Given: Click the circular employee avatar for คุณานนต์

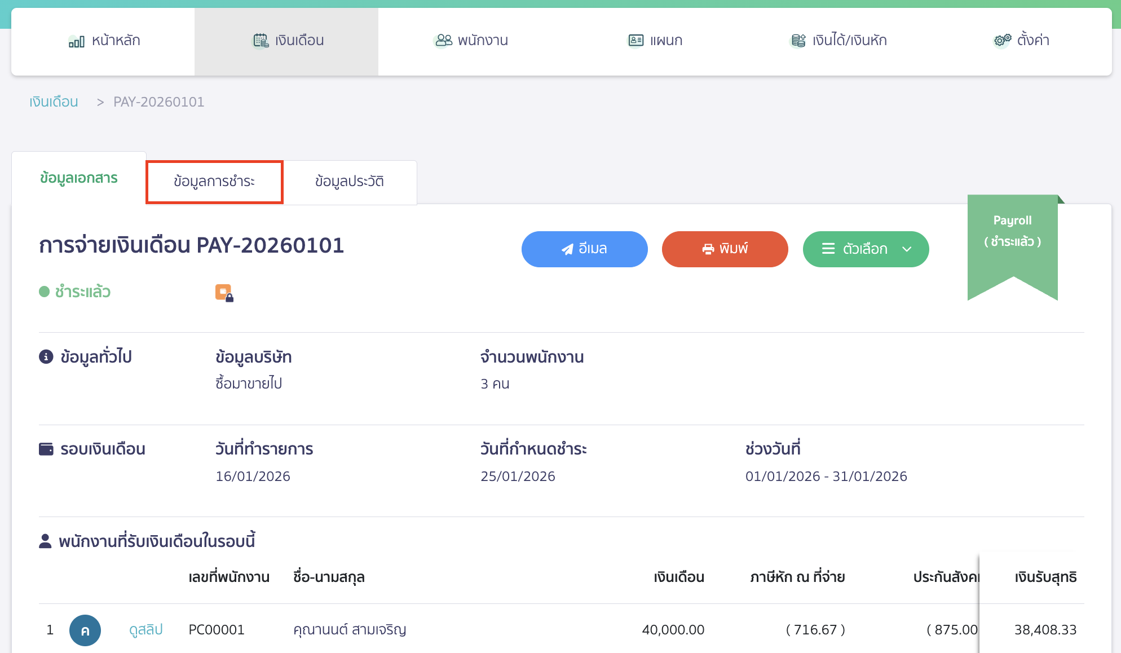Looking at the screenshot, I should coord(85,630).
